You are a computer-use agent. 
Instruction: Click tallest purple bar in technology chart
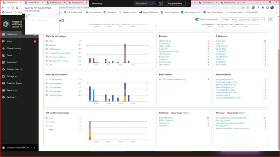(x=125, y=55)
